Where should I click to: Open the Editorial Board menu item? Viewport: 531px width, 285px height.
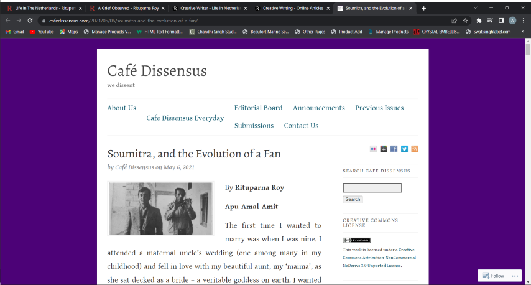259,108
